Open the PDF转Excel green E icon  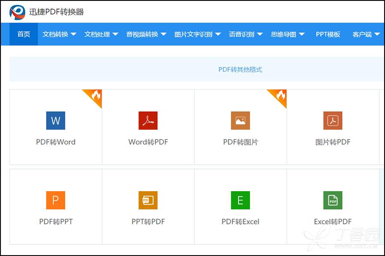240,200
